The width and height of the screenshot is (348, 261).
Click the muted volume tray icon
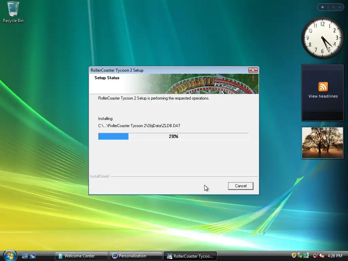[x=322, y=256]
